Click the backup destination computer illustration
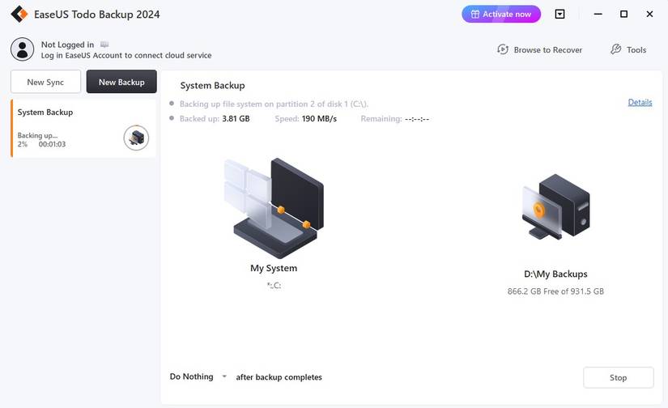 point(556,206)
